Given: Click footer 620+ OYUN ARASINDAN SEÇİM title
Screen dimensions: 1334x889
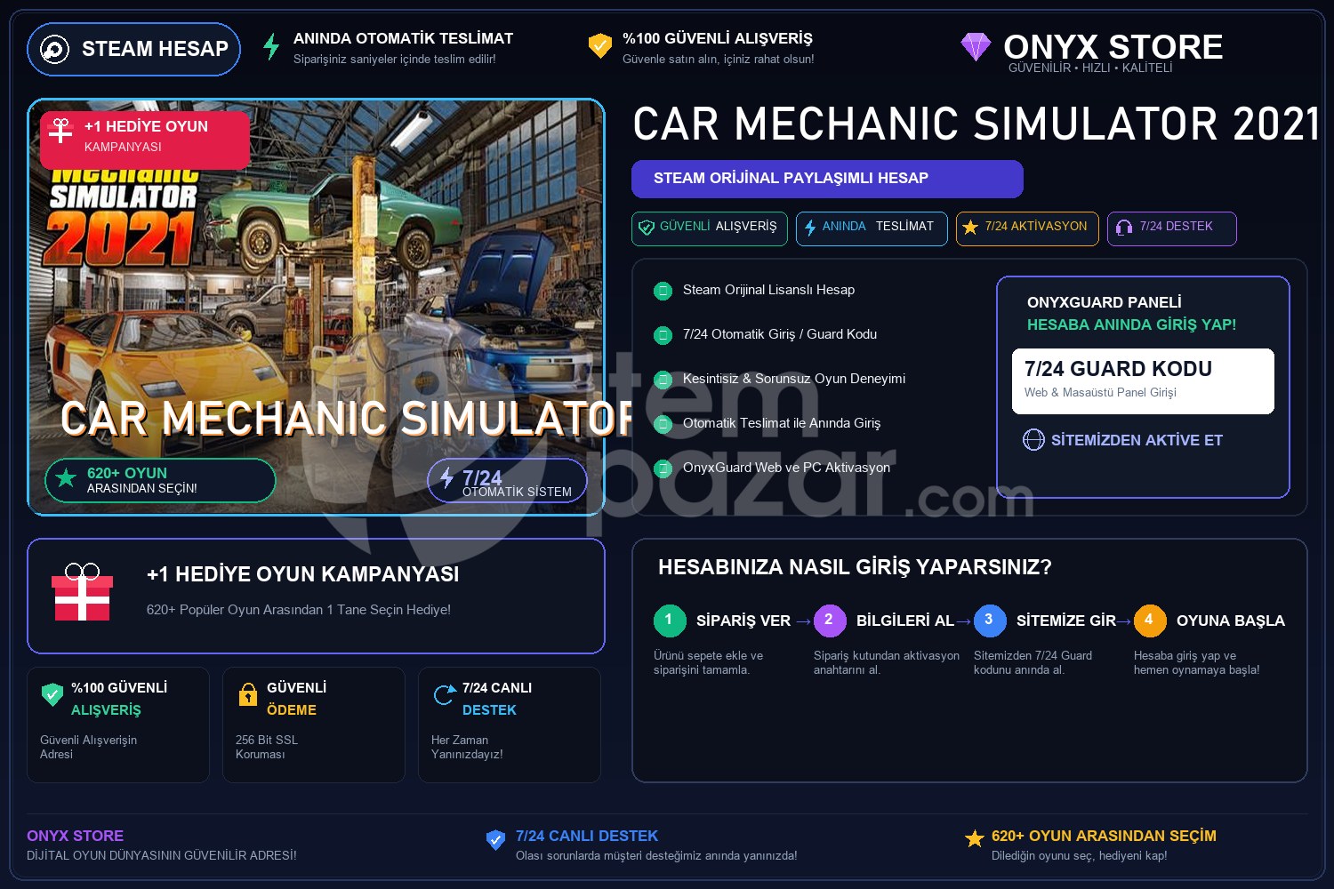Looking at the screenshot, I should (1104, 836).
